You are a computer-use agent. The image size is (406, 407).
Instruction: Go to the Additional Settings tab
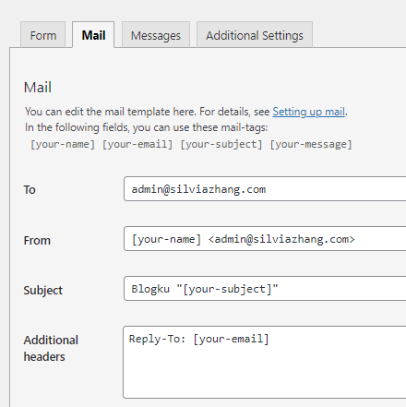[255, 35]
